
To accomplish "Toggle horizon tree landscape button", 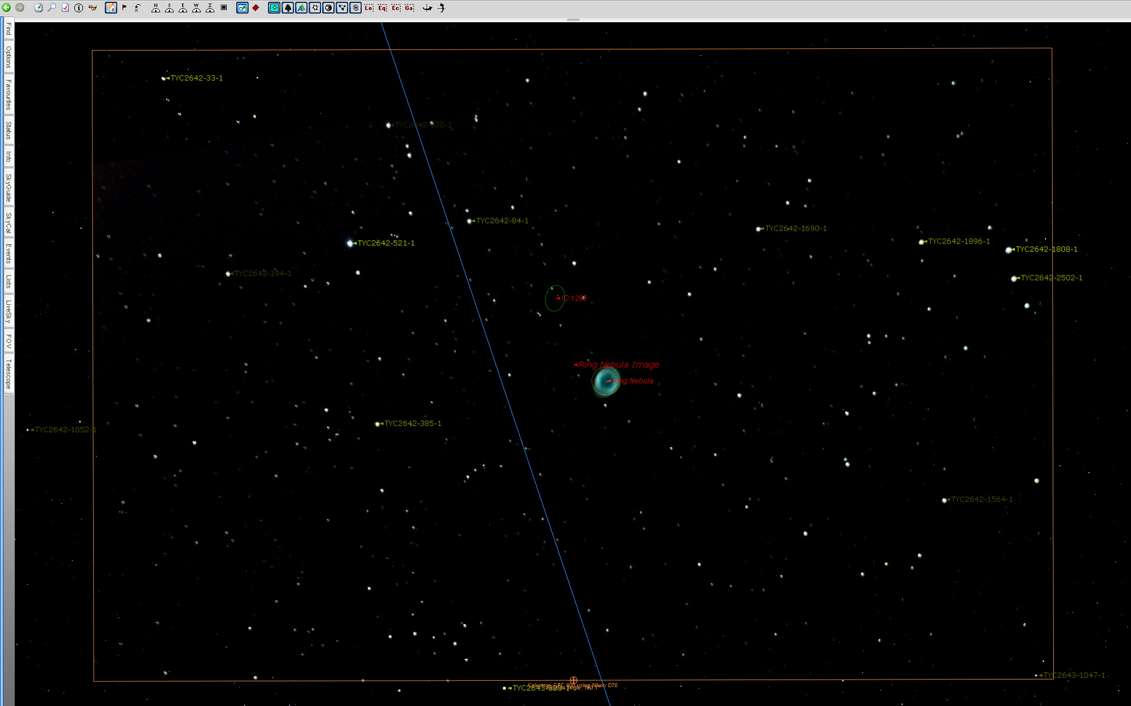I will pyautogui.click(x=288, y=8).
